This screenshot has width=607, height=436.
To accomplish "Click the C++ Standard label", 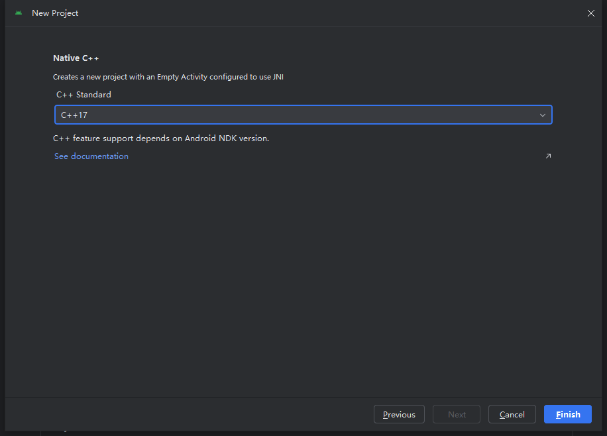I will (83, 95).
